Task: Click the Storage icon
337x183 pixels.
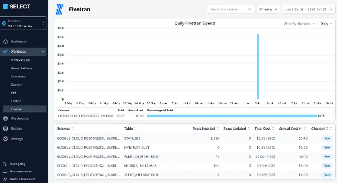Action: 5,128
